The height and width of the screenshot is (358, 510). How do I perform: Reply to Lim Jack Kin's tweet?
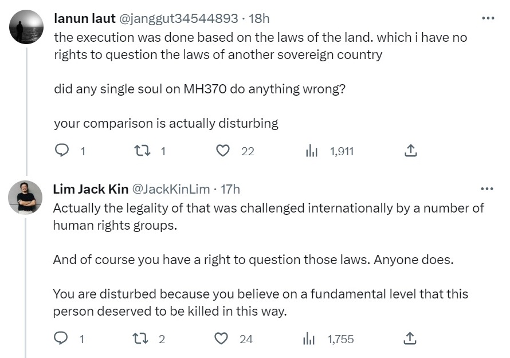click(62, 339)
